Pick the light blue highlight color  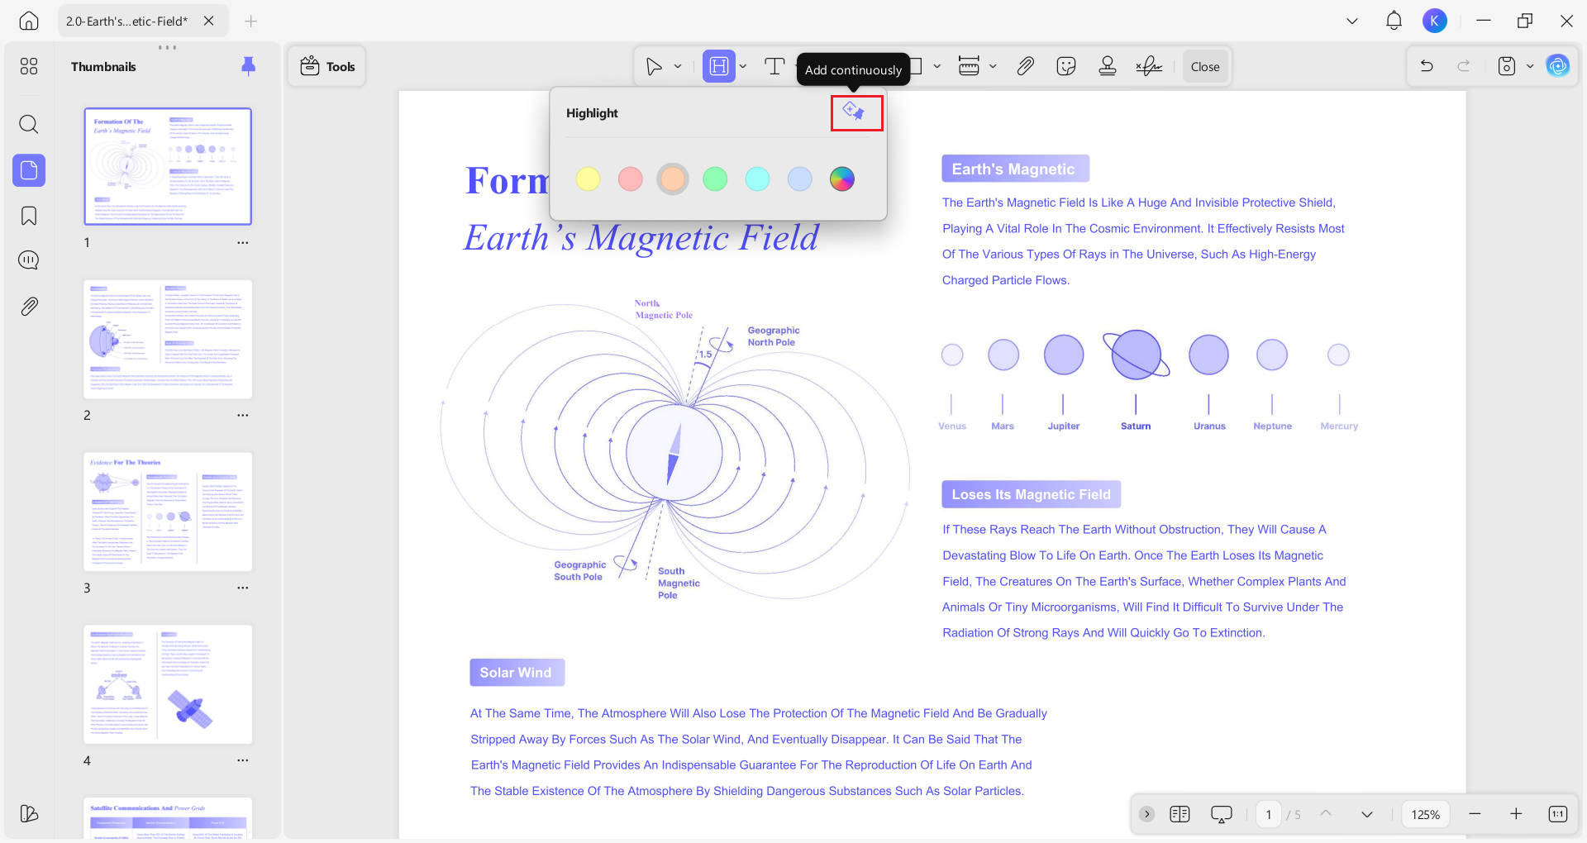tap(799, 179)
